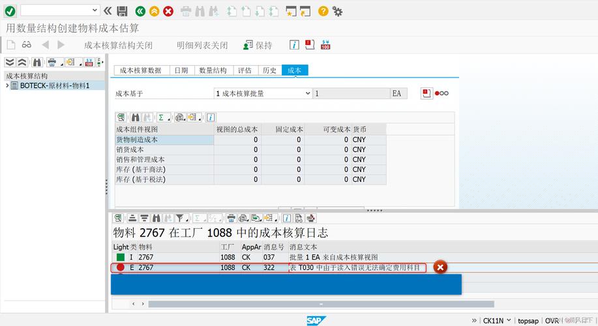Screen dimensions: 598x326
Task: Expand BOTECK-原材料-物料1 tree node arrow
Action: (7, 85)
